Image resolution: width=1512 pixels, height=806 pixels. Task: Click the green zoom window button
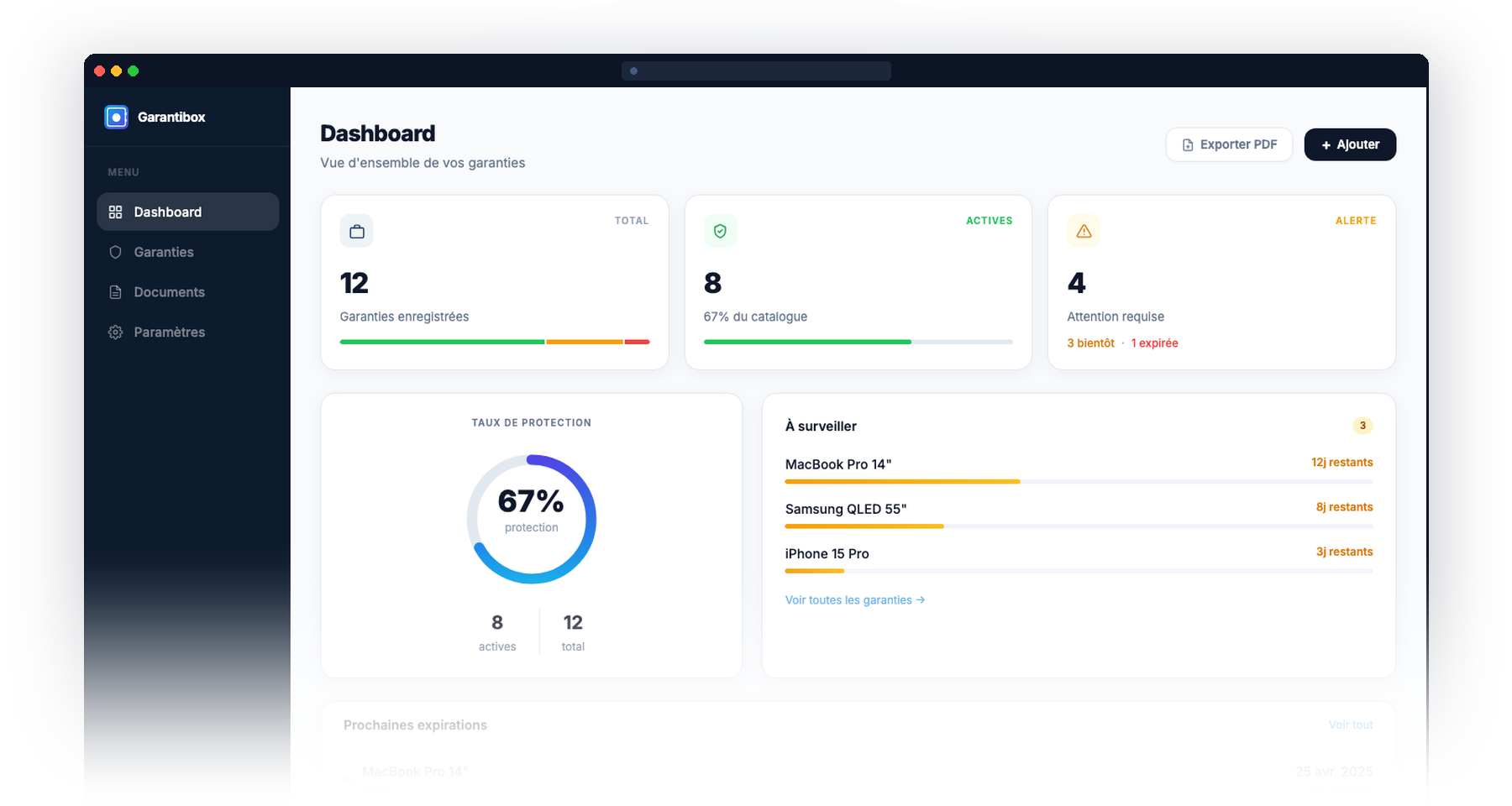pyautogui.click(x=133, y=71)
